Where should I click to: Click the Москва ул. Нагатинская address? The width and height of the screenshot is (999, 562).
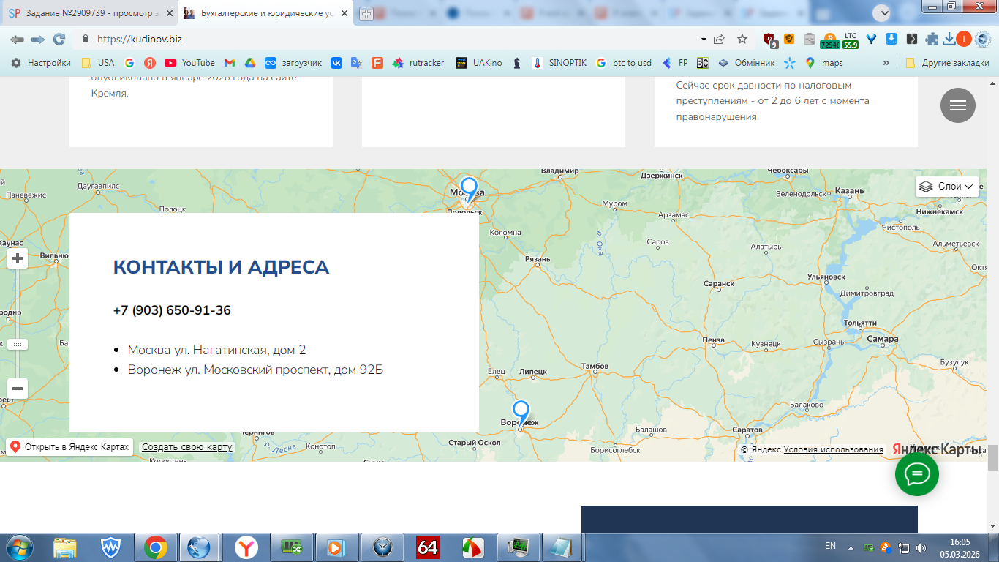(216, 350)
